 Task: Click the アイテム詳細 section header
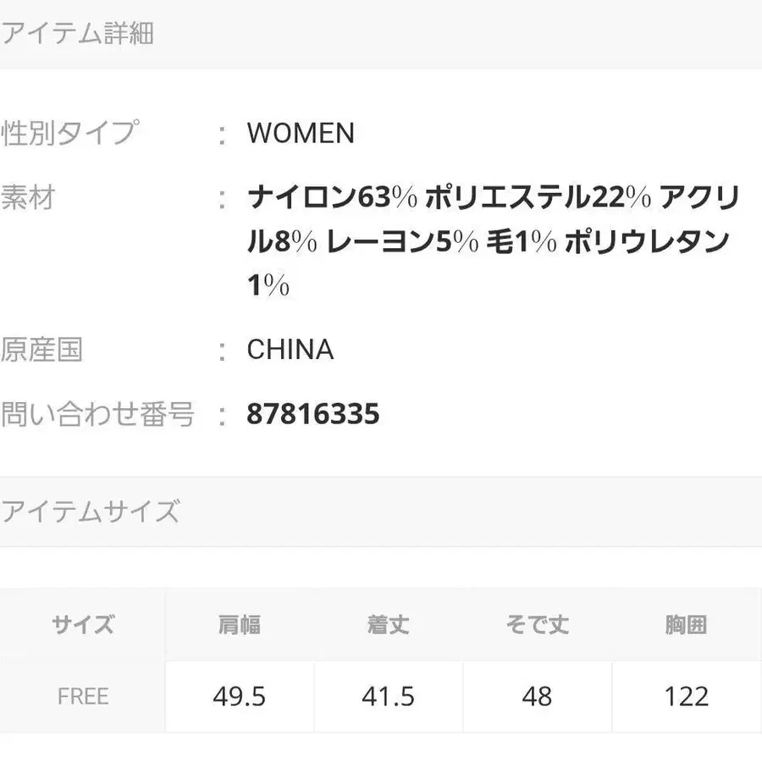point(76,35)
